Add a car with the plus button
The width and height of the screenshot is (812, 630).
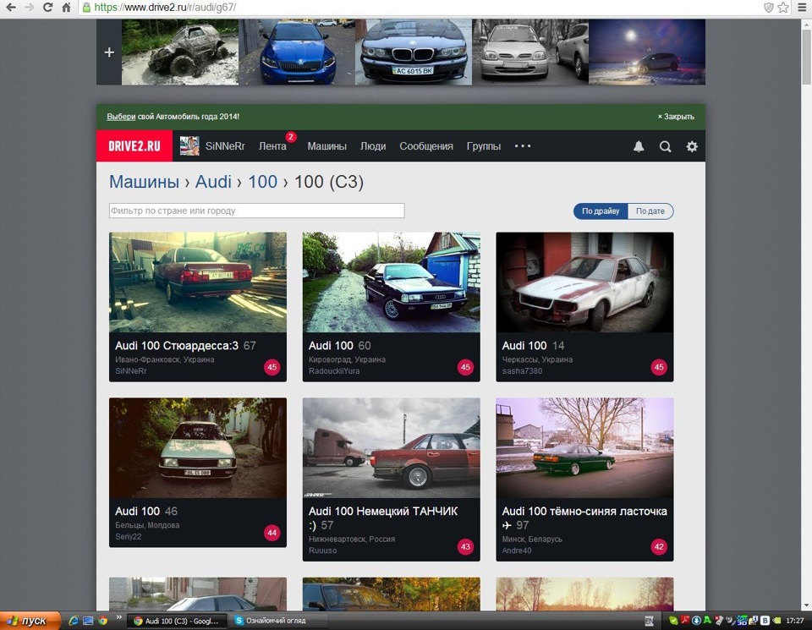point(109,52)
